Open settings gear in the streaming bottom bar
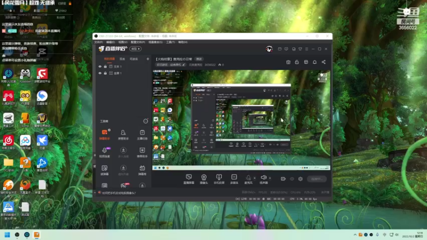 click(301, 179)
